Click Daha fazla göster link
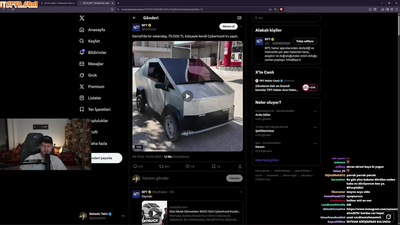Screen dimensions: 400x225 (x=267, y=160)
